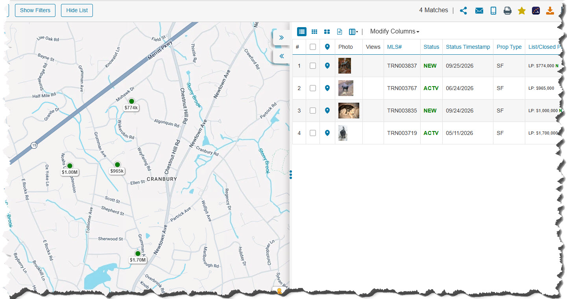The width and height of the screenshot is (567, 299).
Task: Open the photo thumbnail for TRN003767
Action: [346, 88]
